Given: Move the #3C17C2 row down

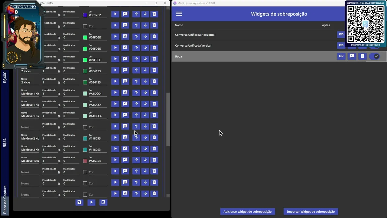Looking at the screenshot, I should (145, 14).
